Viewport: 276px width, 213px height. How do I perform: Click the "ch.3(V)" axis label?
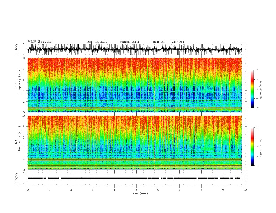[x=17, y=179]
